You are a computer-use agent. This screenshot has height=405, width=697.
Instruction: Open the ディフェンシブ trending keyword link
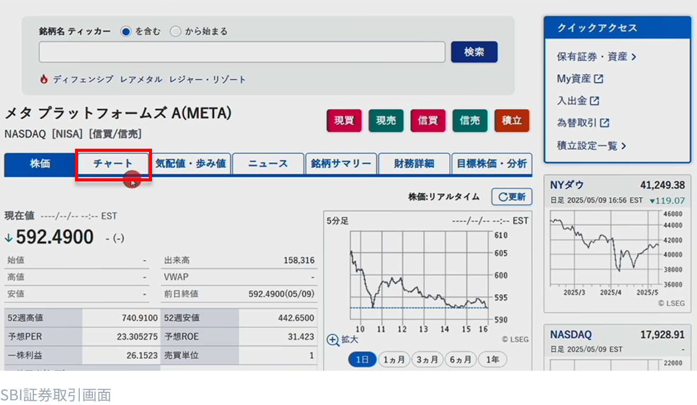pos(83,80)
